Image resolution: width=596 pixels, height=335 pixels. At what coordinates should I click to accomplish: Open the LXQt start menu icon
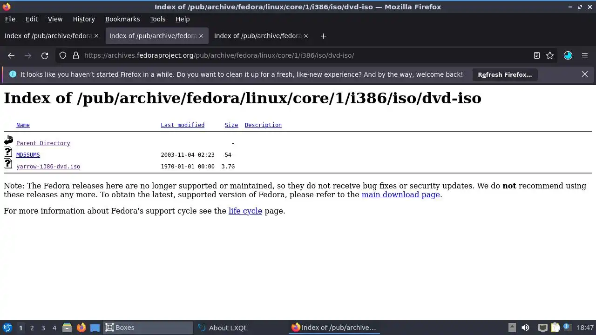(x=7, y=328)
